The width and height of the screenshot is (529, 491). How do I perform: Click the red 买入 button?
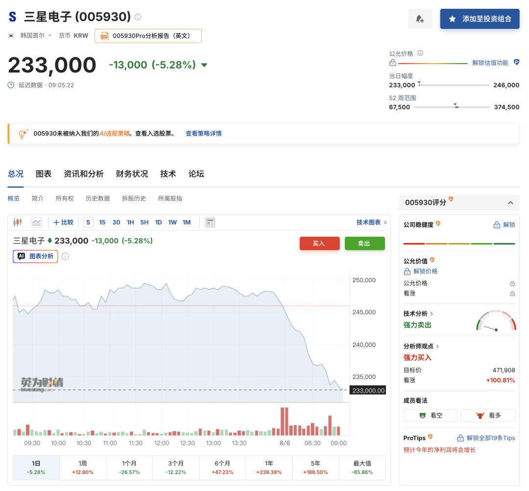pos(319,244)
